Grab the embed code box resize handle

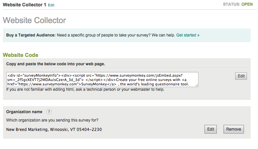click(197, 85)
